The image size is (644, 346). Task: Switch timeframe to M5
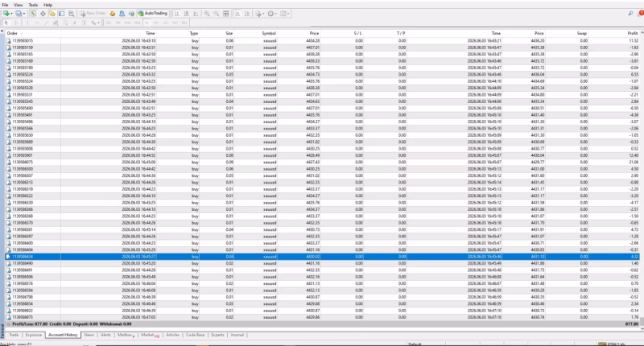118,23
